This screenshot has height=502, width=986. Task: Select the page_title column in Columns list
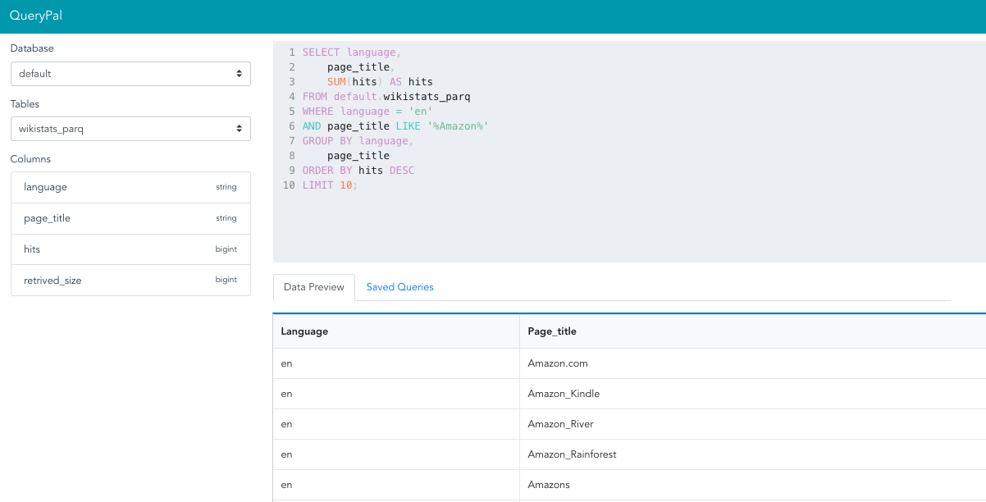[x=130, y=218]
